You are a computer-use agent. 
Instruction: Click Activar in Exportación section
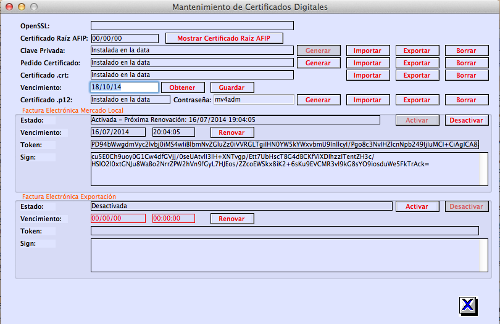tap(417, 206)
